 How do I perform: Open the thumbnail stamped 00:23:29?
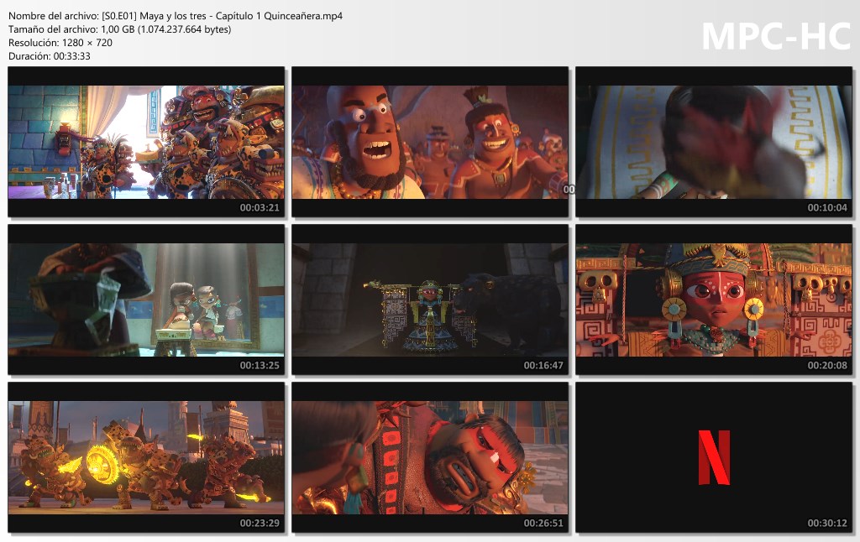coord(146,457)
